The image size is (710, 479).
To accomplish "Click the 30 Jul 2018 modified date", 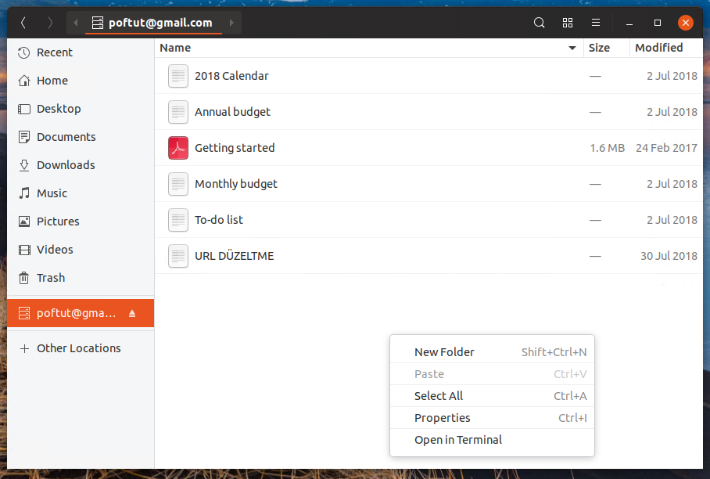I will pos(669,256).
